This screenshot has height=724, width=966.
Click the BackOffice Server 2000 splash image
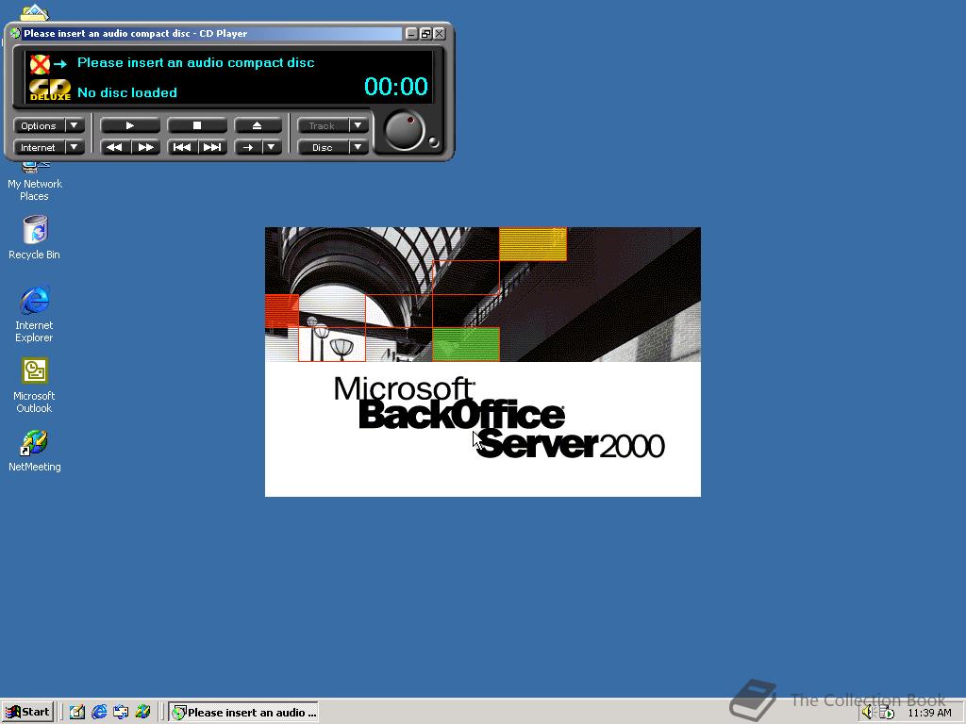point(482,361)
